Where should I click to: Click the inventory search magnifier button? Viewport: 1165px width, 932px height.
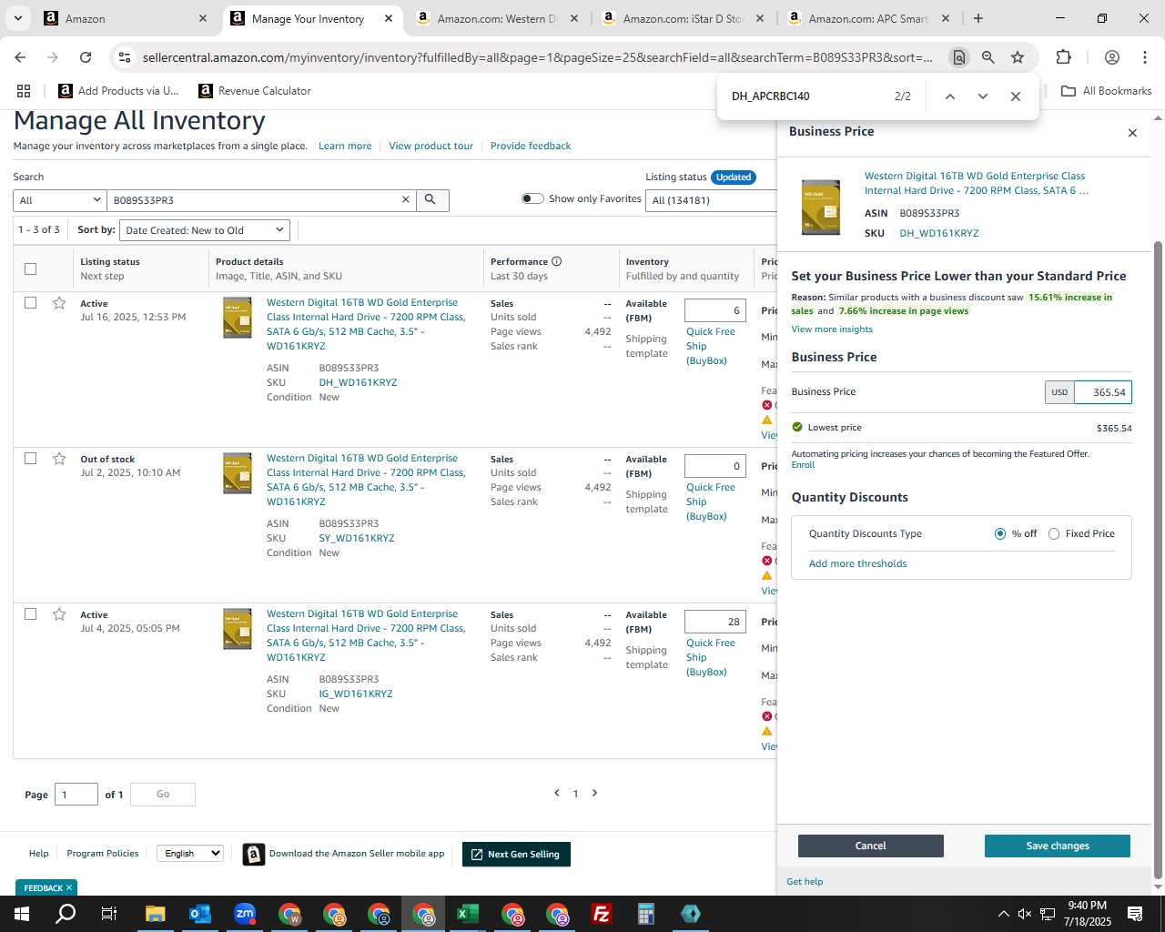pyautogui.click(x=432, y=200)
